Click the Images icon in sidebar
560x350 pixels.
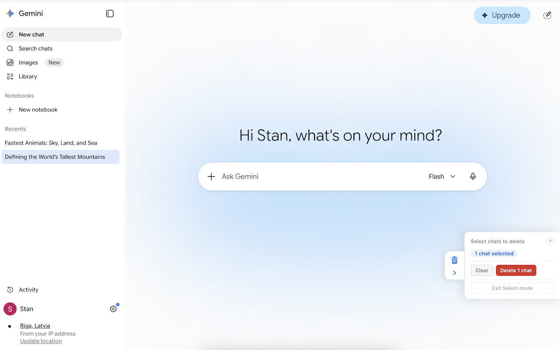[x=10, y=63]
